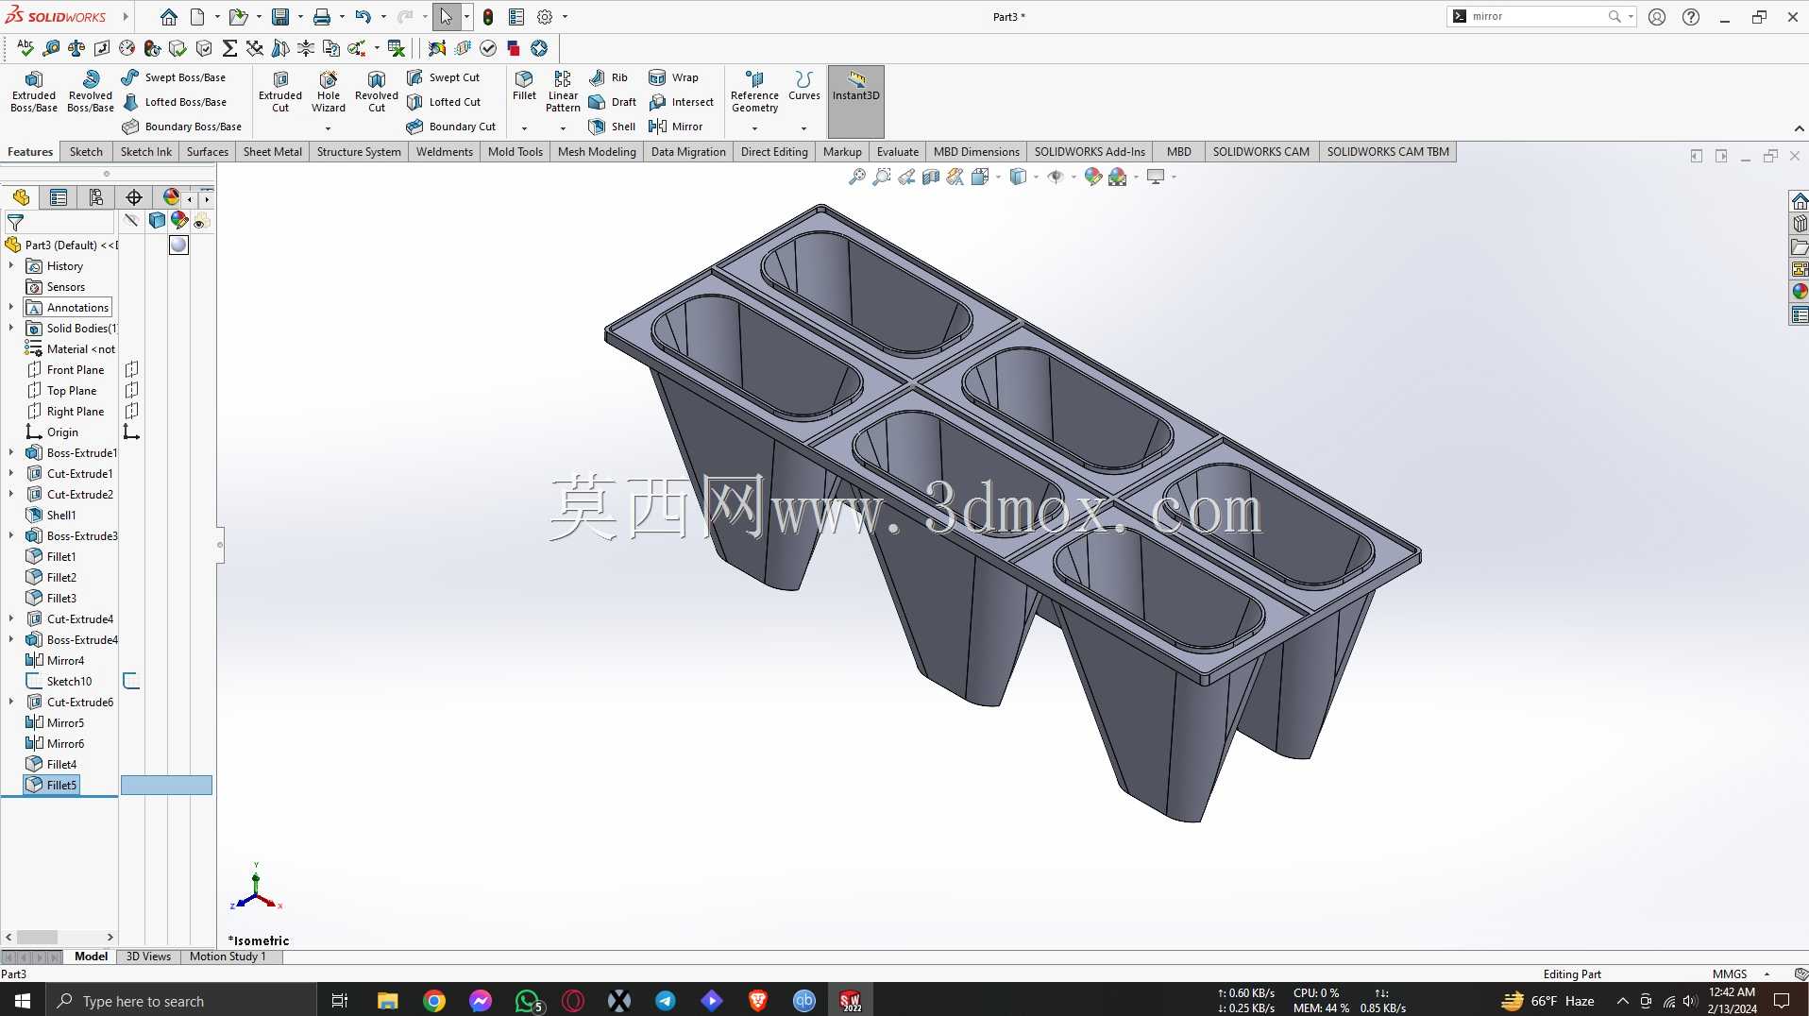This screenshot has width=1809, height=1016.
Task: Switch to the Surfaces tab
Action: (x=208, y=151)
